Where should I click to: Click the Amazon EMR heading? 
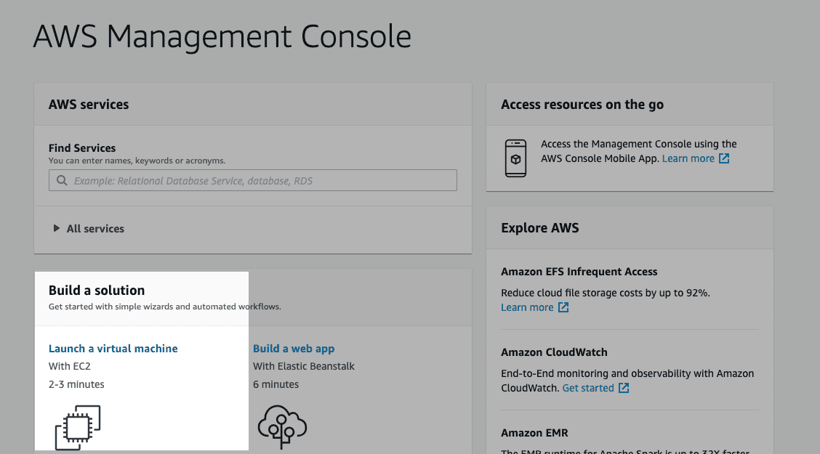(534, 432)
